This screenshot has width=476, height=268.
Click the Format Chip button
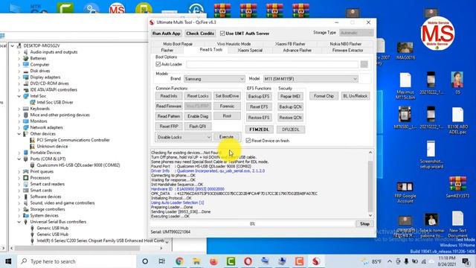pyautogui.click(x=324, y=96)
